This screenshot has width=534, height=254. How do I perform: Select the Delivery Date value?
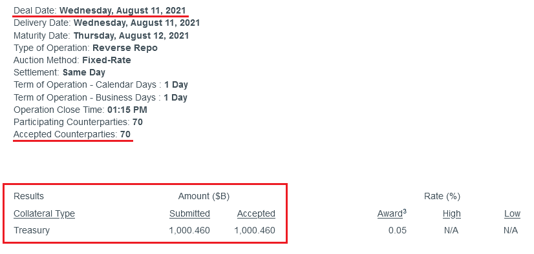[136, 23]
